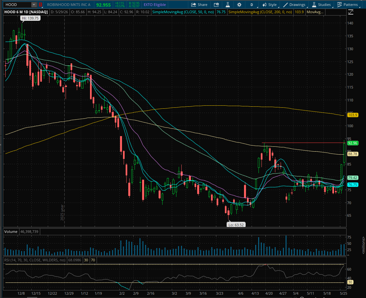Click the RSI (14, 70, 30, CLOSE, WILDERS) label

coord(35,260)
